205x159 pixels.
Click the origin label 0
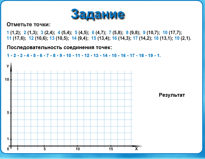[x=8, y=149]
